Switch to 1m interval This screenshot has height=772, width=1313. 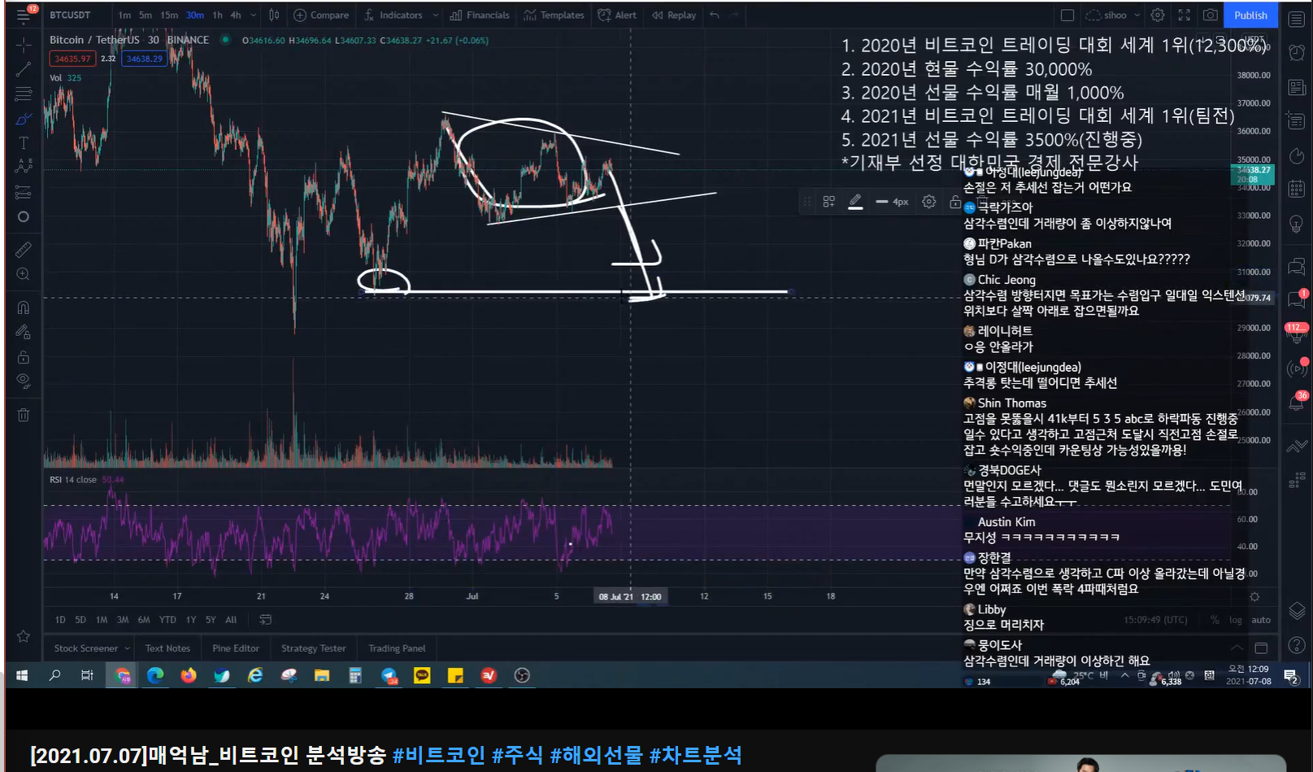pyautogui.click(x=124, y=15)
